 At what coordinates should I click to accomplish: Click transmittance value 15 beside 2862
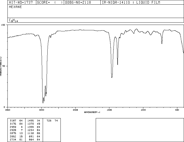coord(21,137)
